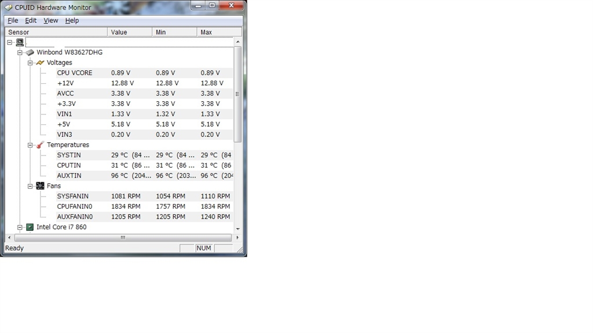Select the SYSTIN temperature row
This screenshot has height=333, width=593.
pyautogui.click(x=144, y=155)
